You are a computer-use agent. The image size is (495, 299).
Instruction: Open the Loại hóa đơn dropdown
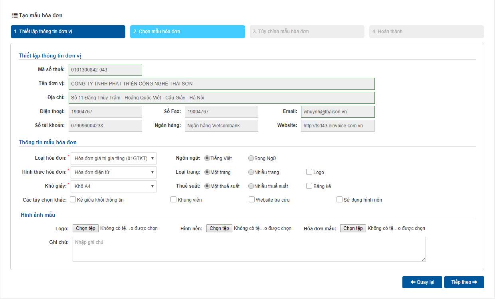click(113, 158)
